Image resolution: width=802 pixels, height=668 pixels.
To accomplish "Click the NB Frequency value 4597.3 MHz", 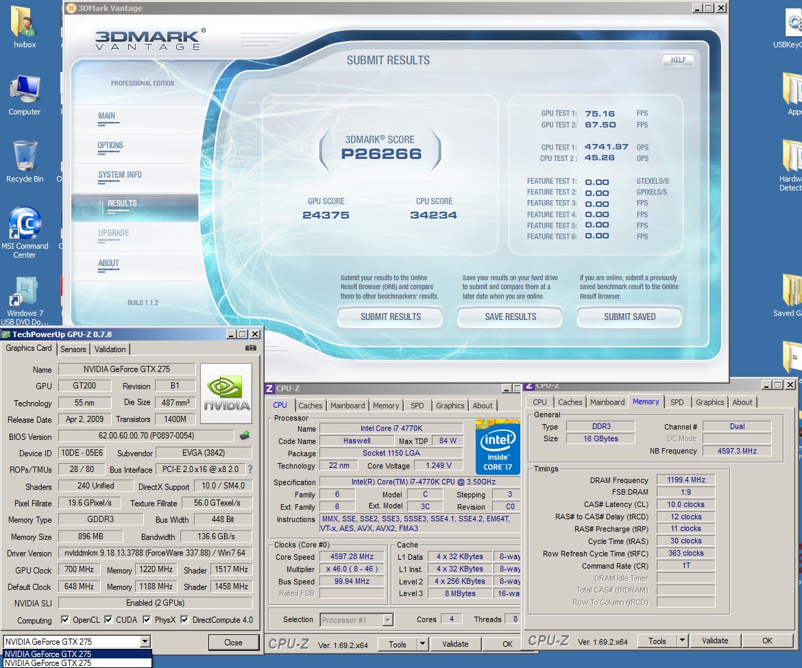I will (x=737, y=451).
